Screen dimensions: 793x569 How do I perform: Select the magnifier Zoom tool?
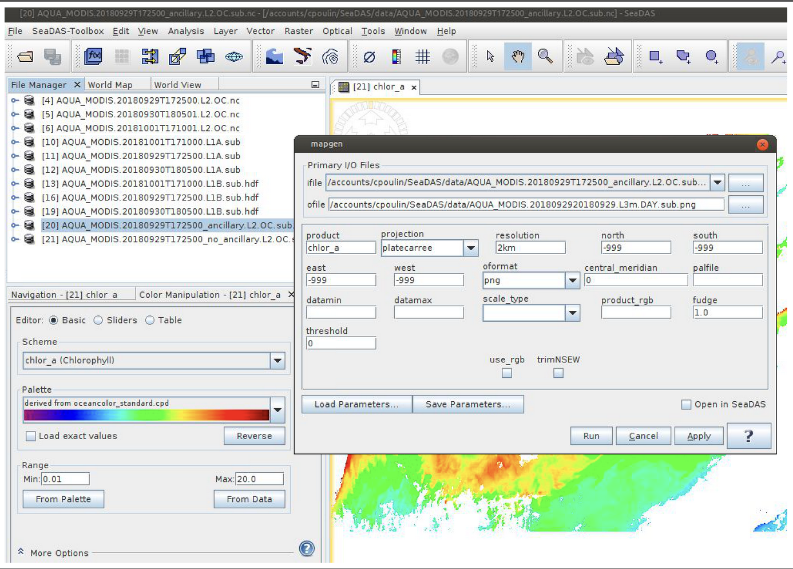[545, 56]
